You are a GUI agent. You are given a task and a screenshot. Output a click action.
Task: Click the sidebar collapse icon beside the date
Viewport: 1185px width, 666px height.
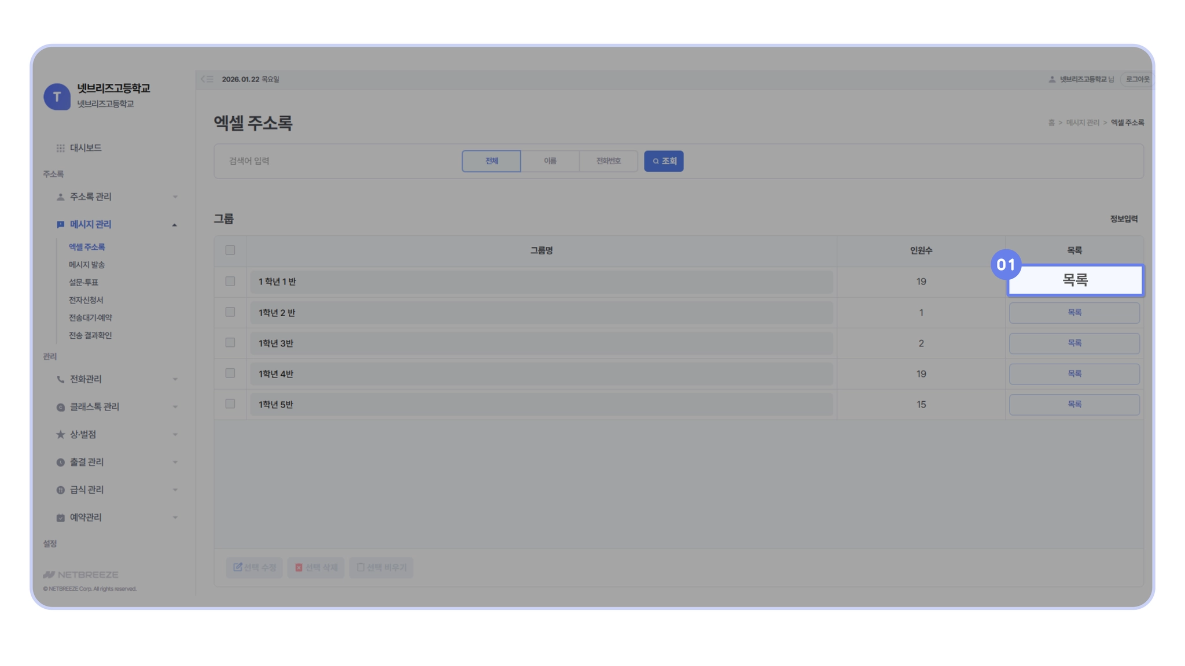coord(207,79)
